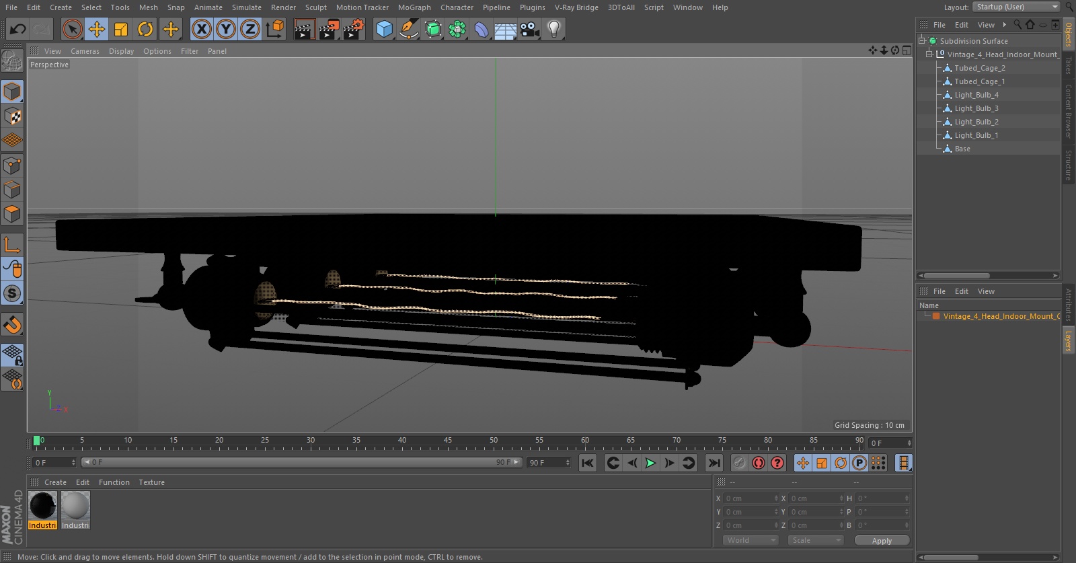
Task: Open the Simulate menu
Action: pyautogui.click(x=247, y=7)
